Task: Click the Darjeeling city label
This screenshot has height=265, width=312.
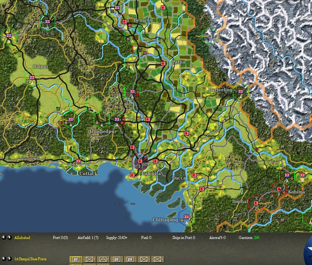Action: pos(220,90)
